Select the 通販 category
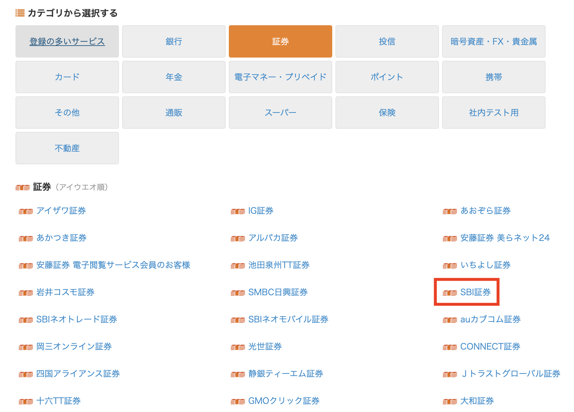The height and width of the screenshot is (412, 574). (x=174, y=113)
